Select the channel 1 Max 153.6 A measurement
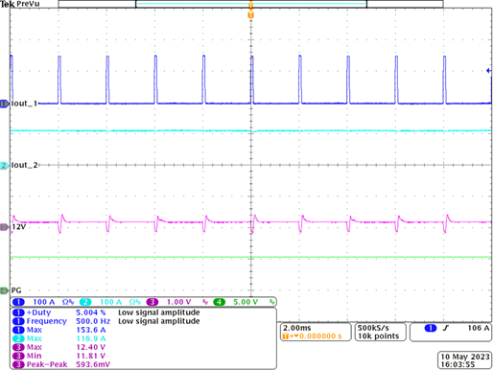This screenshot has width=493, height=370. (x=59, y=330)
